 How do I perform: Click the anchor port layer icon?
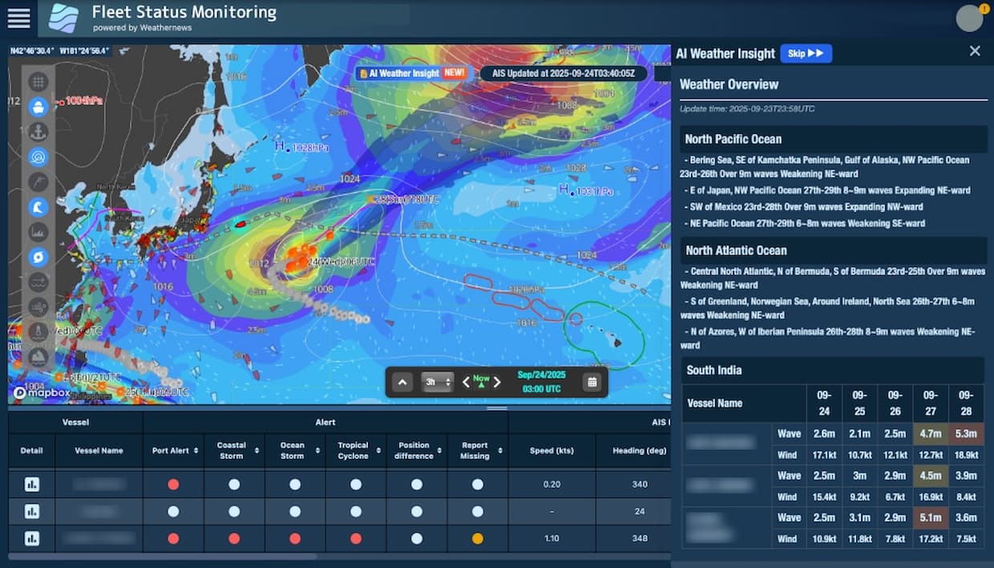(x=38, y=132)
